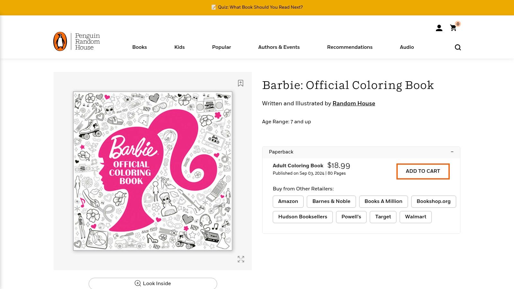514x289 pixels.
Task: Select the Audio menu item
Action: [x=407, y=47]
